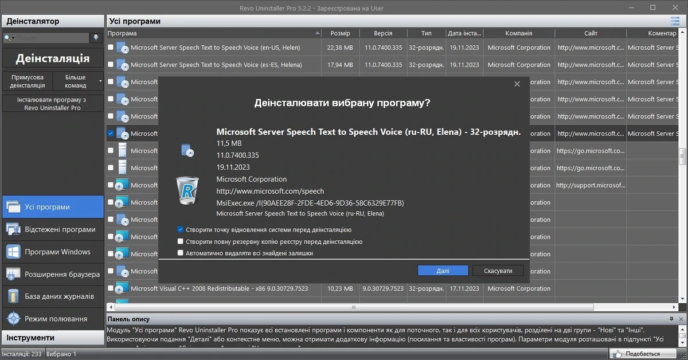Open Відстежені програми via its sidebar icon
The image size is (688, 360).
14,229
